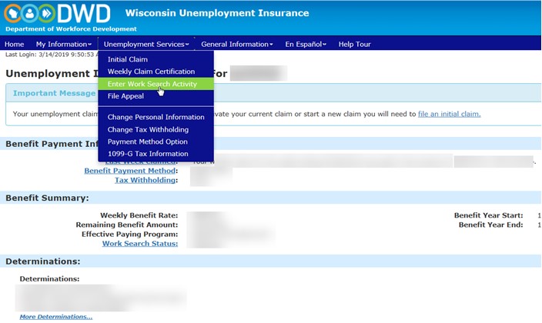Open the En Español language menu
This screenshot has height=323, width=542.
coord(306,45)
